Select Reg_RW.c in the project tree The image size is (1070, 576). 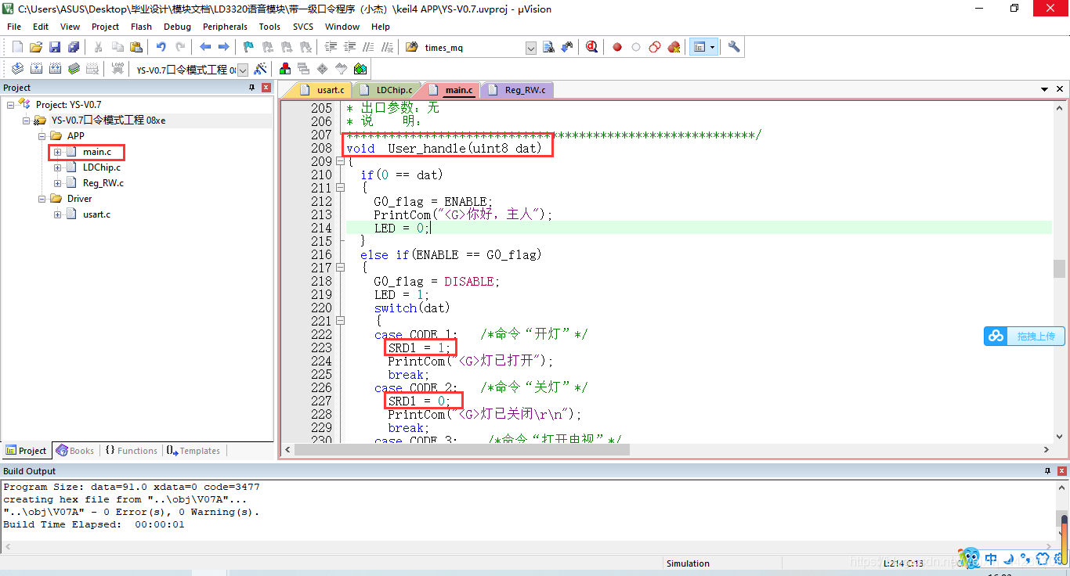point(103,183)
